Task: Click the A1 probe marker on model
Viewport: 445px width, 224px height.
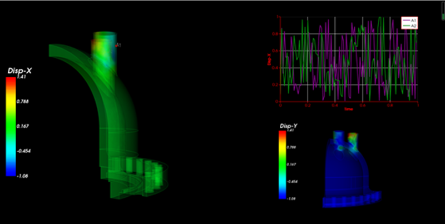Action: (118, 44)
